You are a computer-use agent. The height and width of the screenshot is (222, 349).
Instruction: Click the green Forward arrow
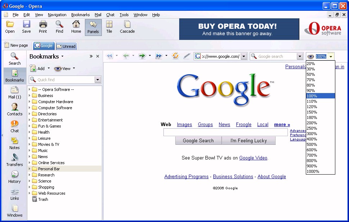[x=142, y=56]
